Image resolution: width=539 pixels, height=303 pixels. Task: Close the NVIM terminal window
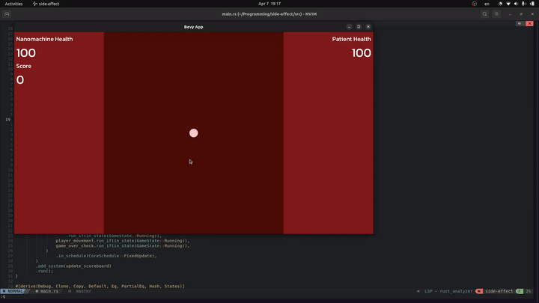click(532, 14)
